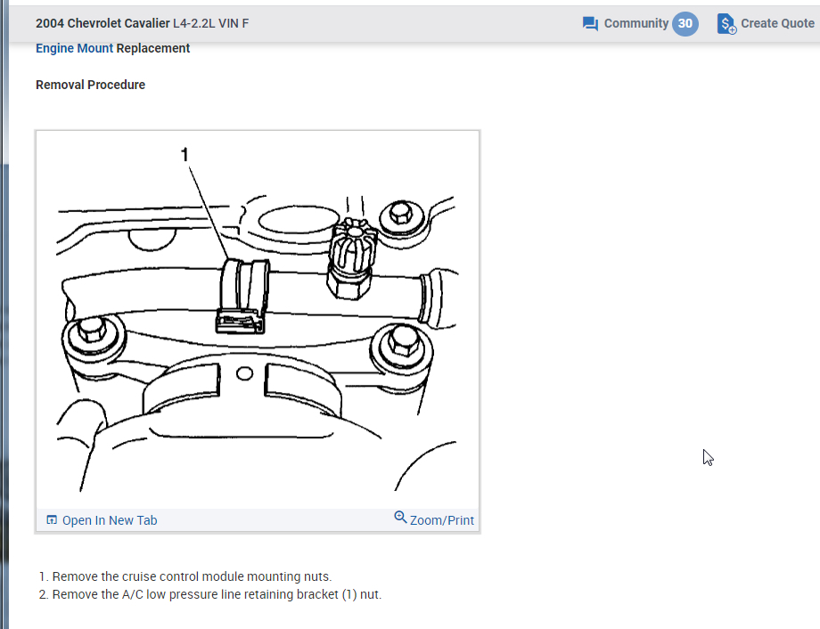Click the engine mount diagram image
Viewport: 820px width, 629px height.
[258, 320]
